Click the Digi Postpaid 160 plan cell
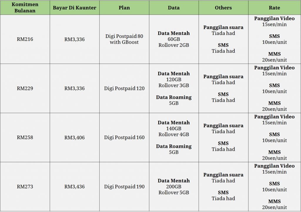 pos(124,138)
